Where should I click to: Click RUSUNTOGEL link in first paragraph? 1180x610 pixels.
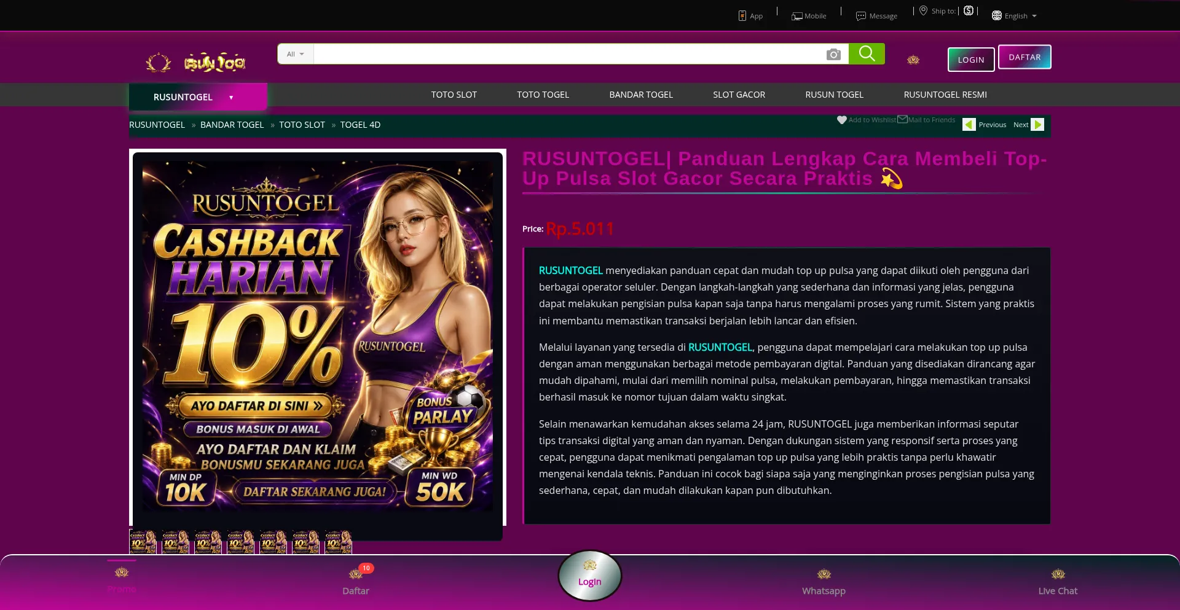(570, 270)
